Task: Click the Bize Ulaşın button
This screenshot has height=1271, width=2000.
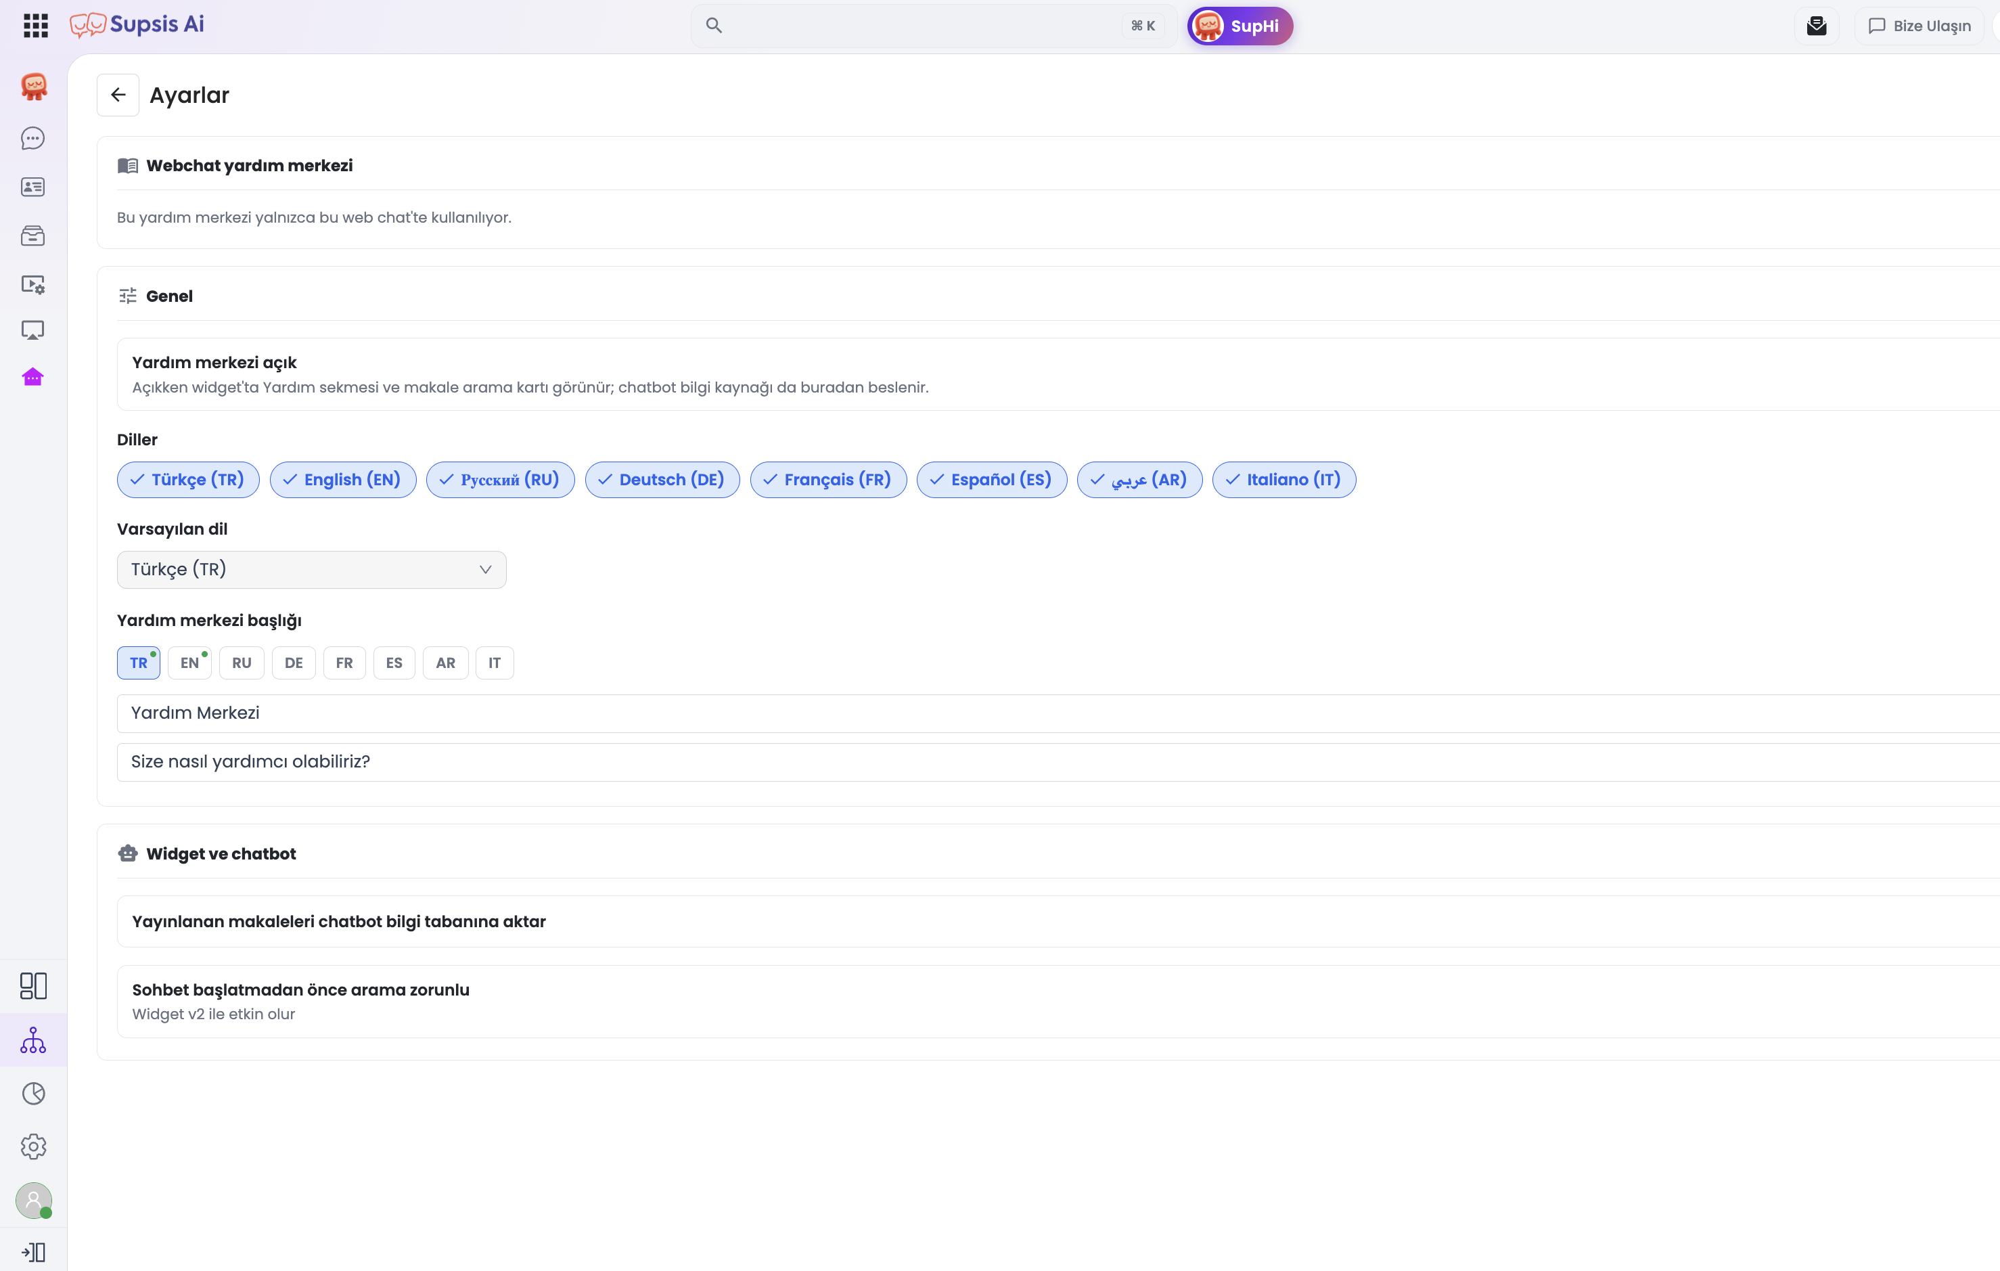Action: [1919, 26]
